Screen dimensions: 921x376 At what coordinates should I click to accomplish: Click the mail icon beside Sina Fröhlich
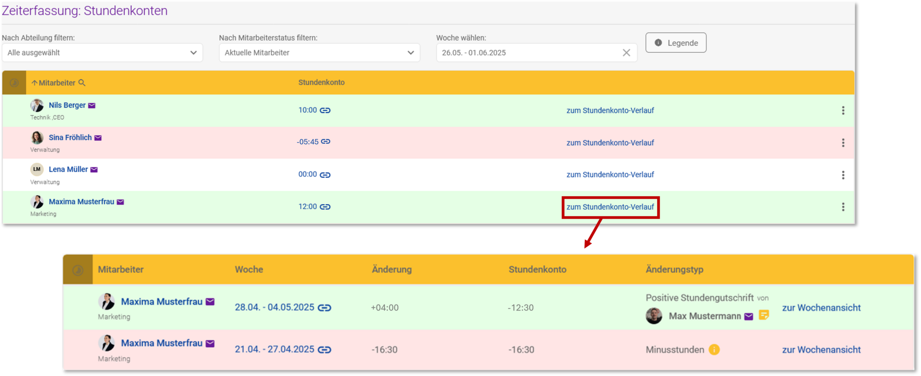[x=98, y=138]
